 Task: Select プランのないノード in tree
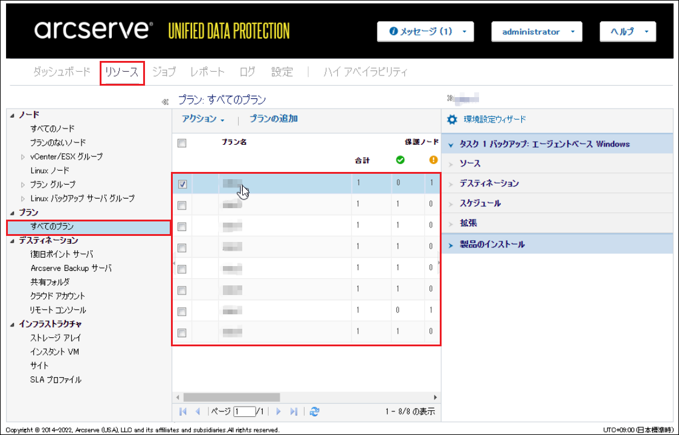tap(58, 143)
